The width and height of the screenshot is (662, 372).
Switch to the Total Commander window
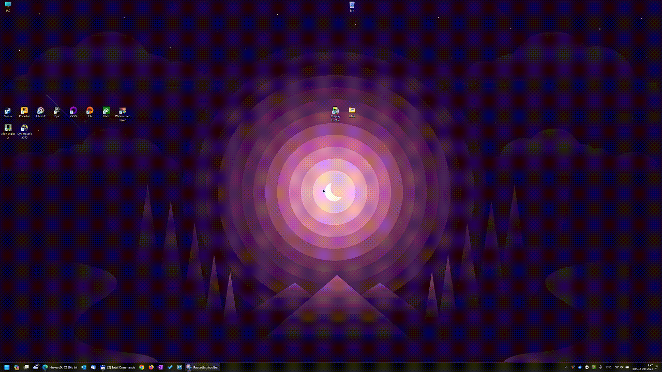click(x=119, y=367)
